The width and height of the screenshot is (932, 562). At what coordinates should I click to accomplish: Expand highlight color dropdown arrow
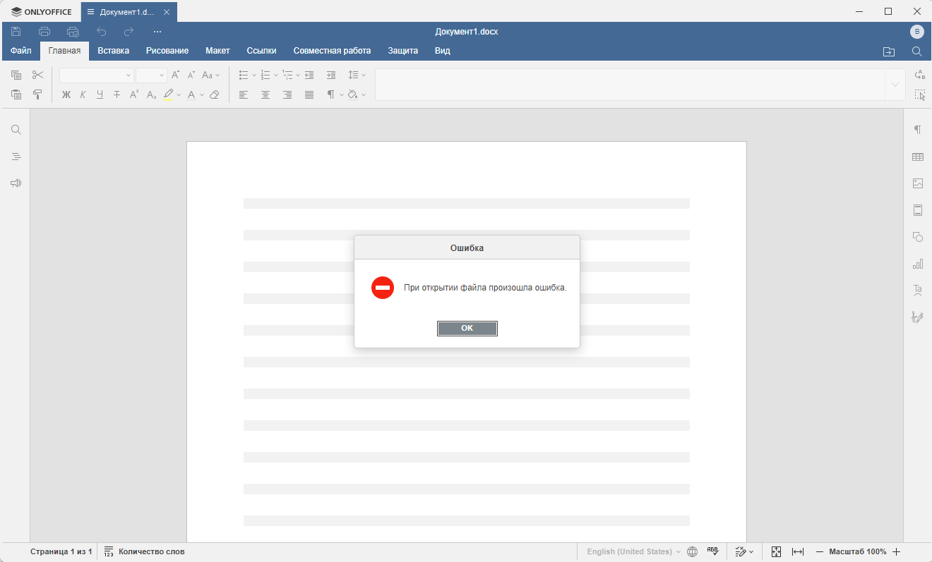tap(179, 94)
